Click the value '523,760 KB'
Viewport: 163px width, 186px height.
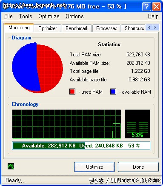click(138, 55)
